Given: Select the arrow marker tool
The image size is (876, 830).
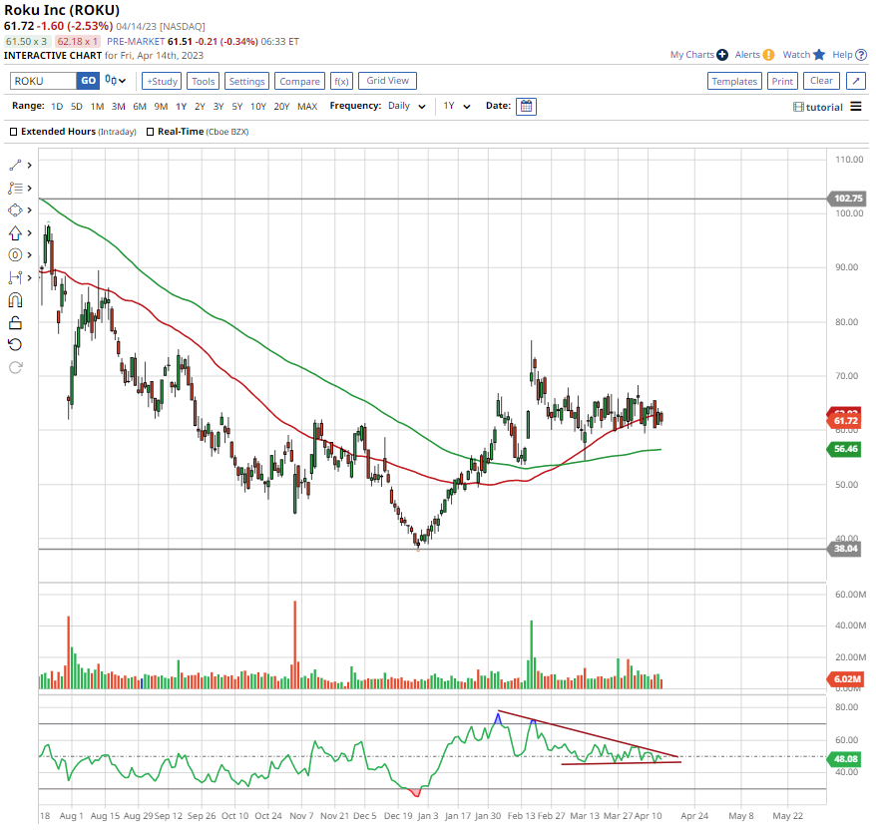Looking at the screenshot, I should 15,232.
